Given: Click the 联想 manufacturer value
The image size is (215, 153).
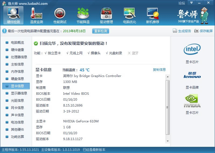Looking at the screenshot, I should pos(66,88).
